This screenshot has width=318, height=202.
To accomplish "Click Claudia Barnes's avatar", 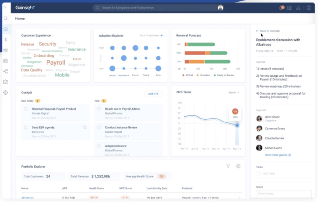I will tap(259, 138).
